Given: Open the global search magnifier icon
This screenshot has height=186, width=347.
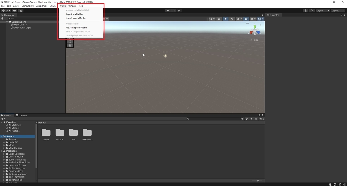Looking at the screenshot, I should tap(312, 10).
